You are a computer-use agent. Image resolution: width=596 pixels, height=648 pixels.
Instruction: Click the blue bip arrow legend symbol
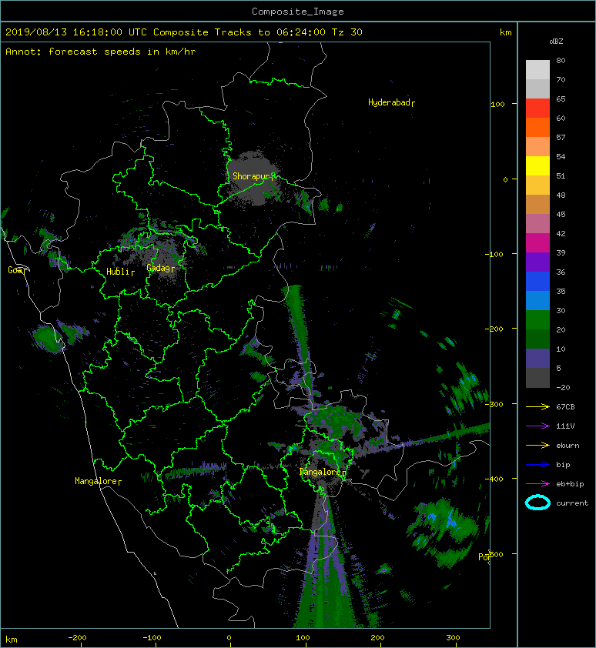[537, 465]
